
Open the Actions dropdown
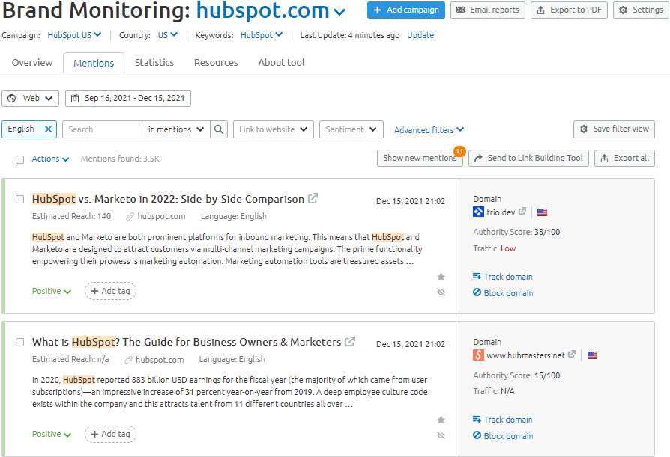50,159
